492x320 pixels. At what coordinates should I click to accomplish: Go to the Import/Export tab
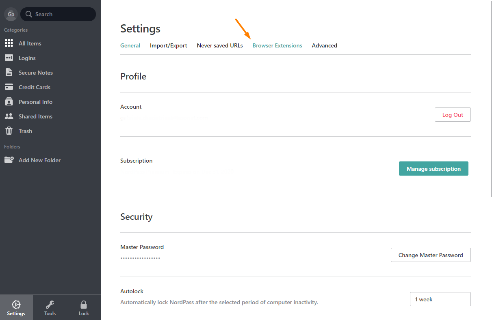[x=168, y=45]
